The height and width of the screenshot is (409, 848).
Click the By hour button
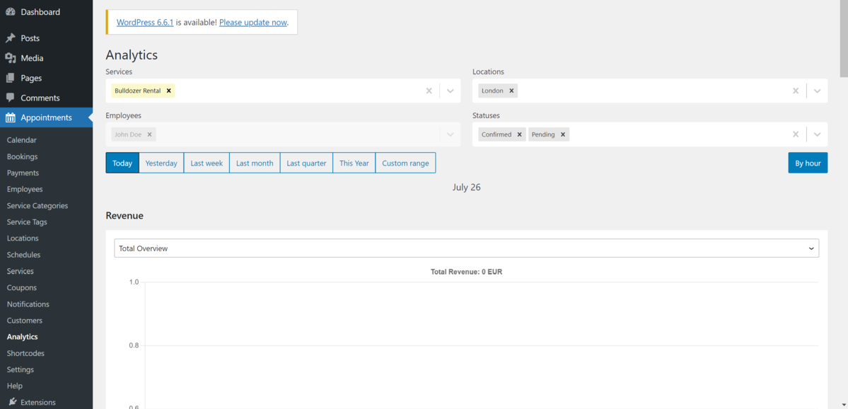coord(808,163)
